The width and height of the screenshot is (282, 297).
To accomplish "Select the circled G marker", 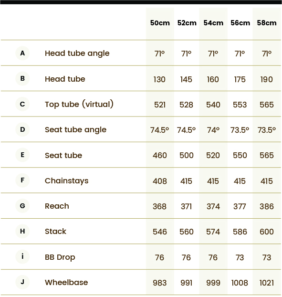I will click(x=22, y=206).
